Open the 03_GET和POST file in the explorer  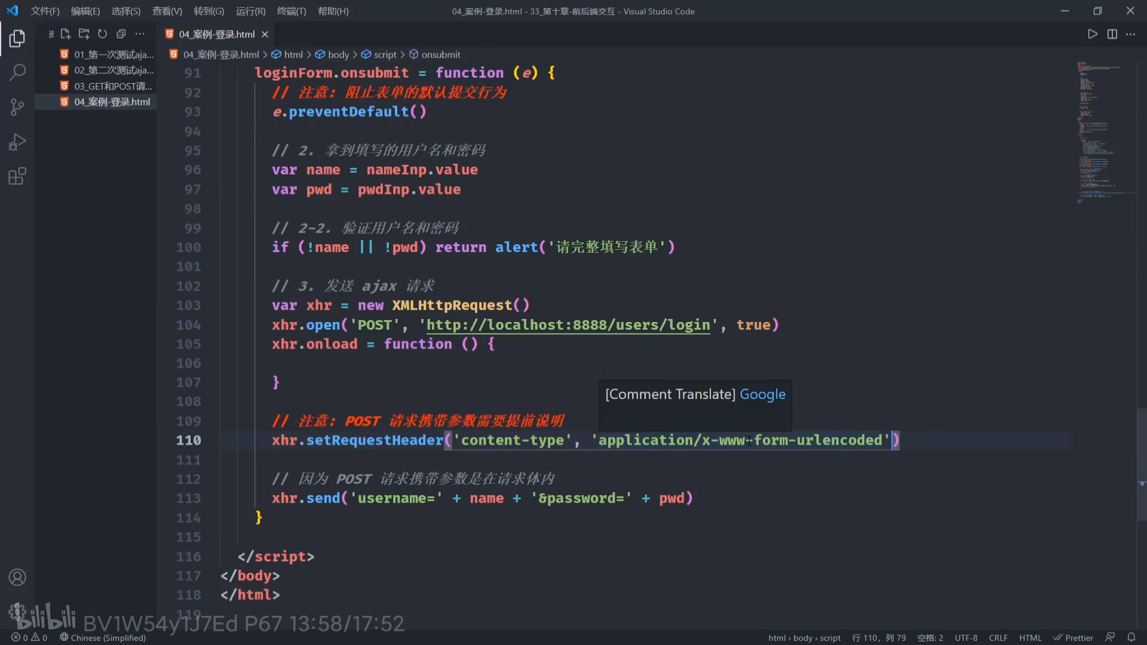click(112, 86)
